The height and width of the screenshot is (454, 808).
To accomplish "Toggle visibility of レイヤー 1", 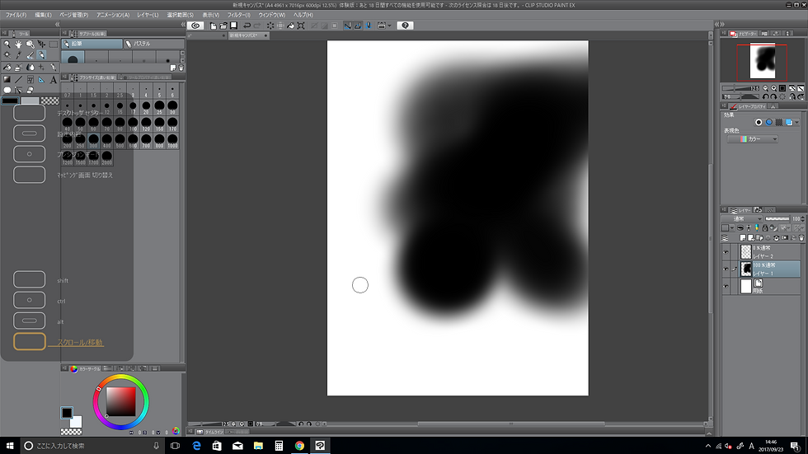I will [x=726, y=269].
